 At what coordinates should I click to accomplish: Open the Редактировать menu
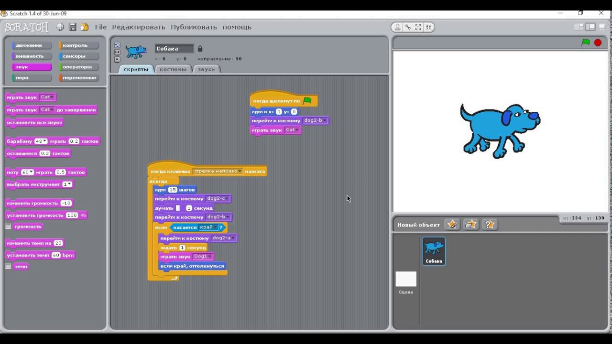139,27
